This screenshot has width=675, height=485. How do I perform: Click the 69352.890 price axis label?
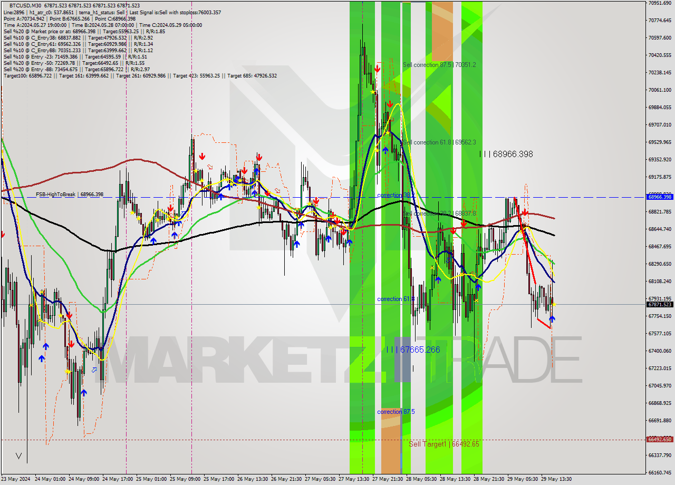point(660,160)
